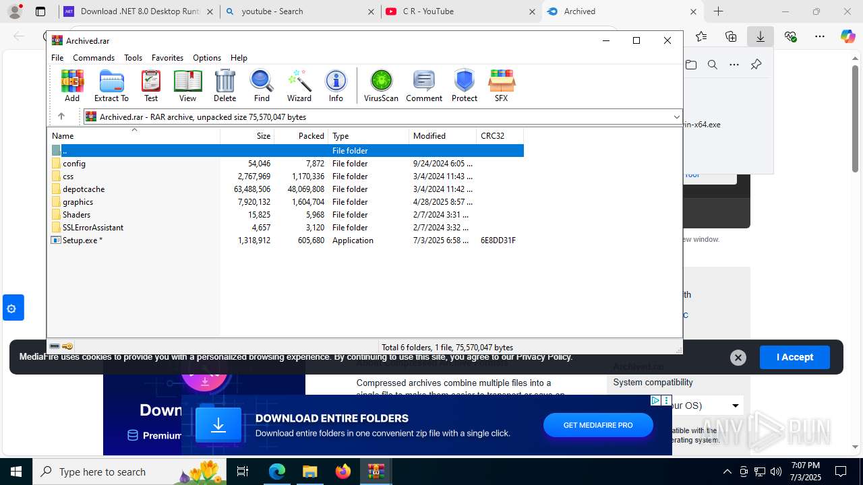Click I Accept cookie button
The width and height of the screenshot is (863, 485).
pyautogui.click(x=795, y=357)
